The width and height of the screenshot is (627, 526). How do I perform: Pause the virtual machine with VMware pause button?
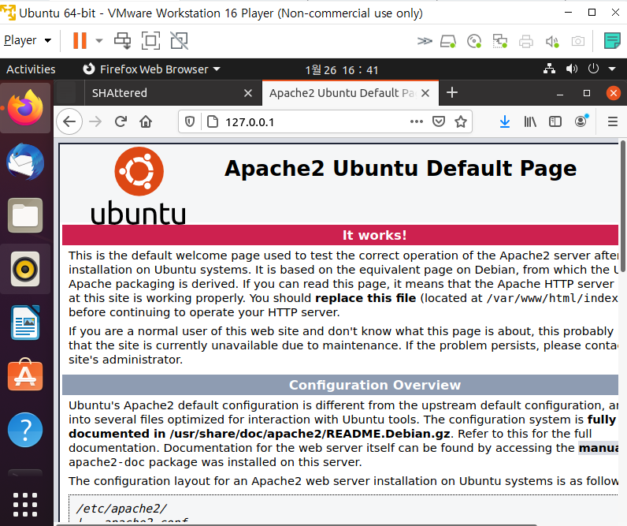(x=80, y=40)
